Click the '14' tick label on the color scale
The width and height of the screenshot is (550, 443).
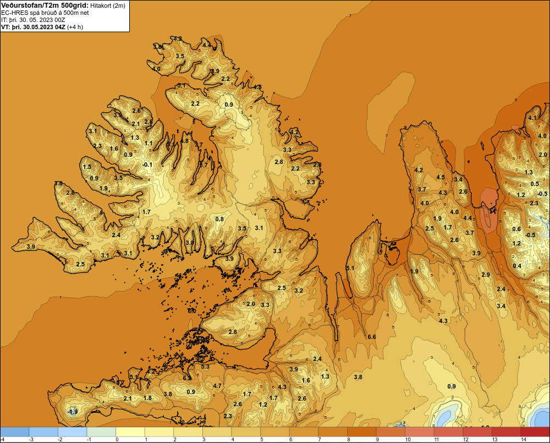click(524, 440)
